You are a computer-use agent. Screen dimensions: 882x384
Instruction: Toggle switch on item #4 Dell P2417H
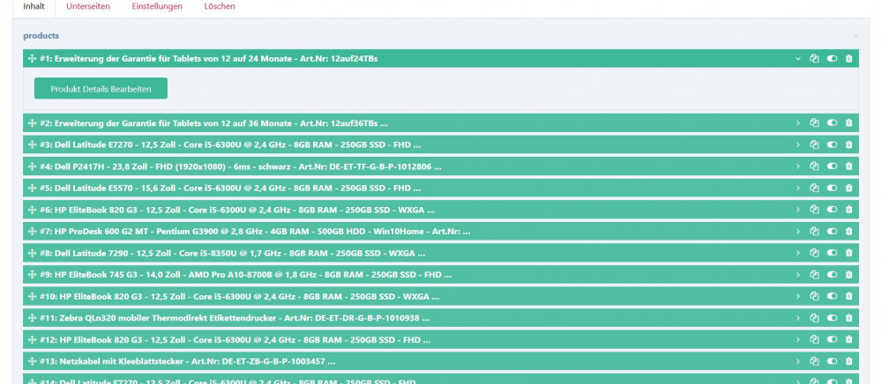(x=832, y=166)
